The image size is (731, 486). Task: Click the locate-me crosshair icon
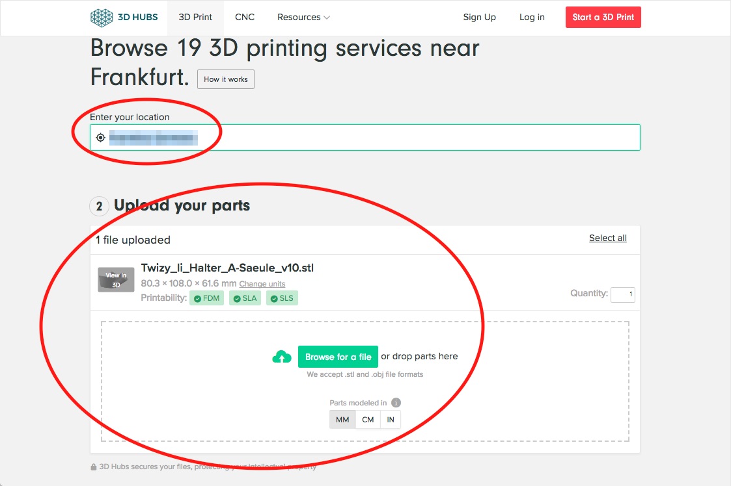click(100, 138)
